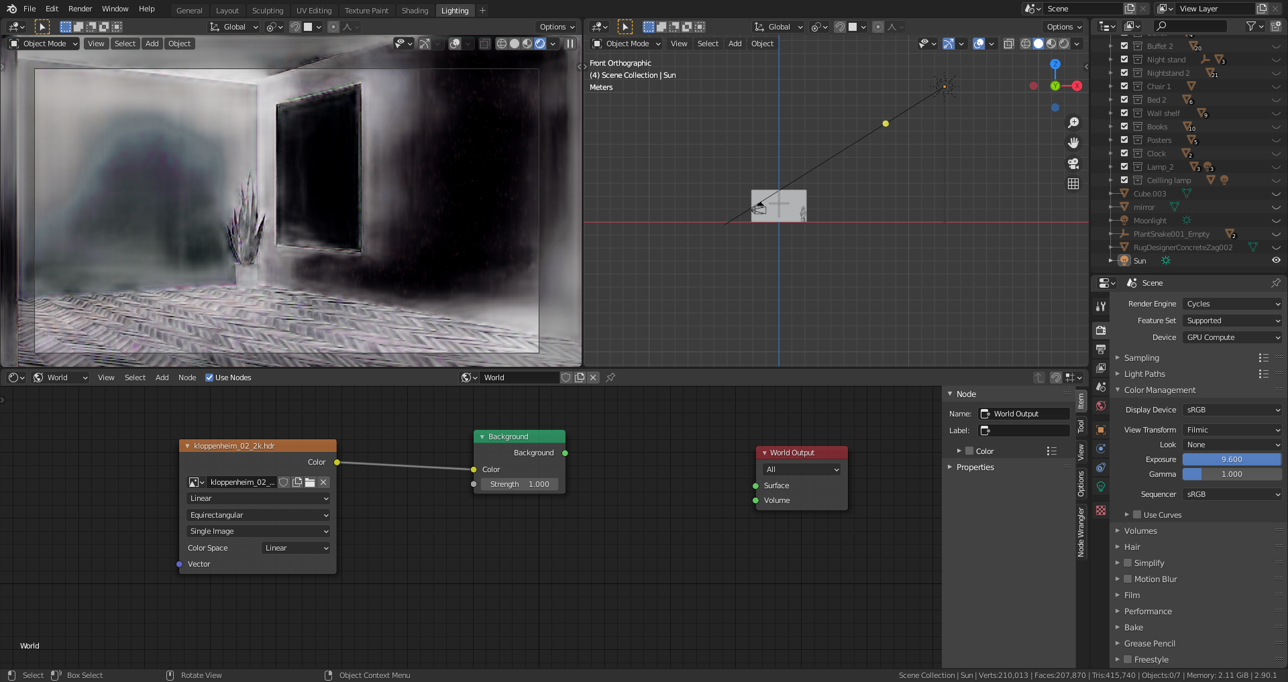Uncheck the Use Nodes checkbox

(x=209, y=378)
